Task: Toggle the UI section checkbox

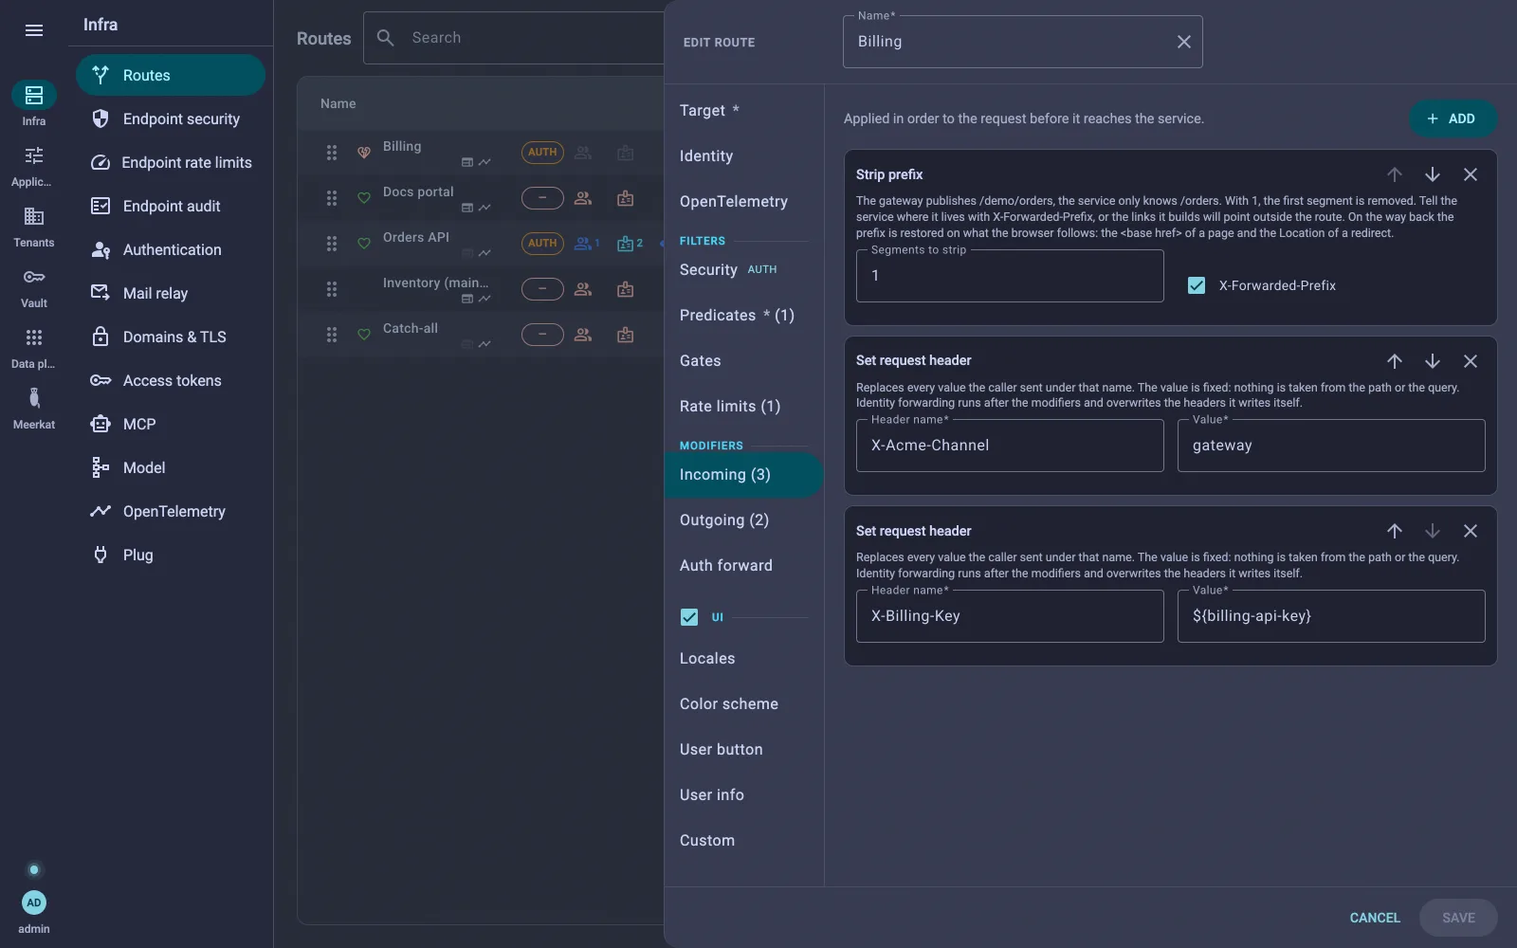Action: pos(689,617)
